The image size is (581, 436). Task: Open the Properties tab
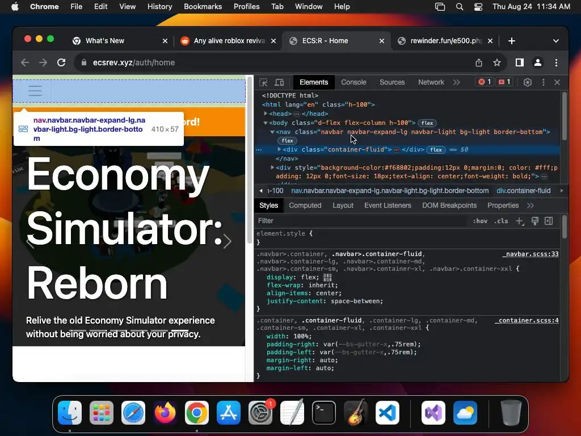503,206
